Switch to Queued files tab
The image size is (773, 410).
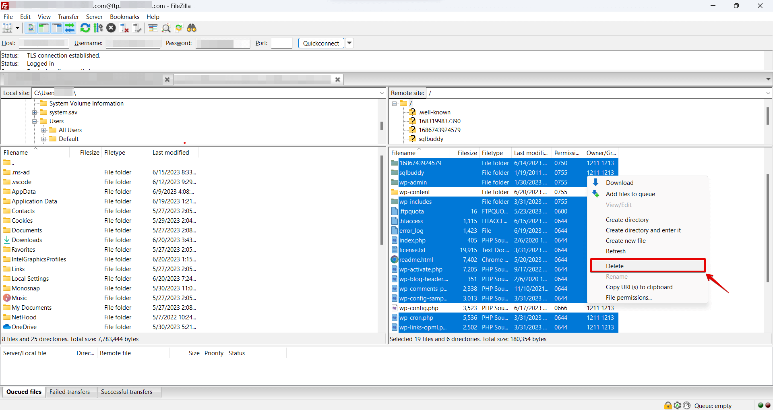pos(24,392)
